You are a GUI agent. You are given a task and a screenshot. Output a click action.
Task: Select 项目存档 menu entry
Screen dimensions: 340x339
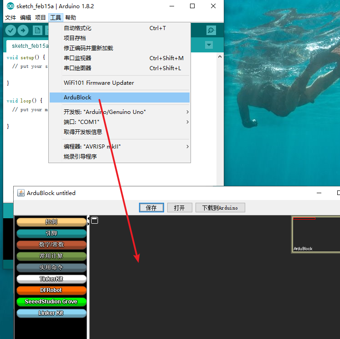click(x=119, y=38)
